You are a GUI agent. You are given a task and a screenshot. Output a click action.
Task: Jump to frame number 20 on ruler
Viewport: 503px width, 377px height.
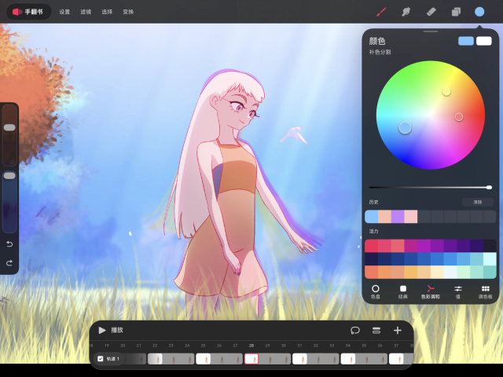pos(123,346)
